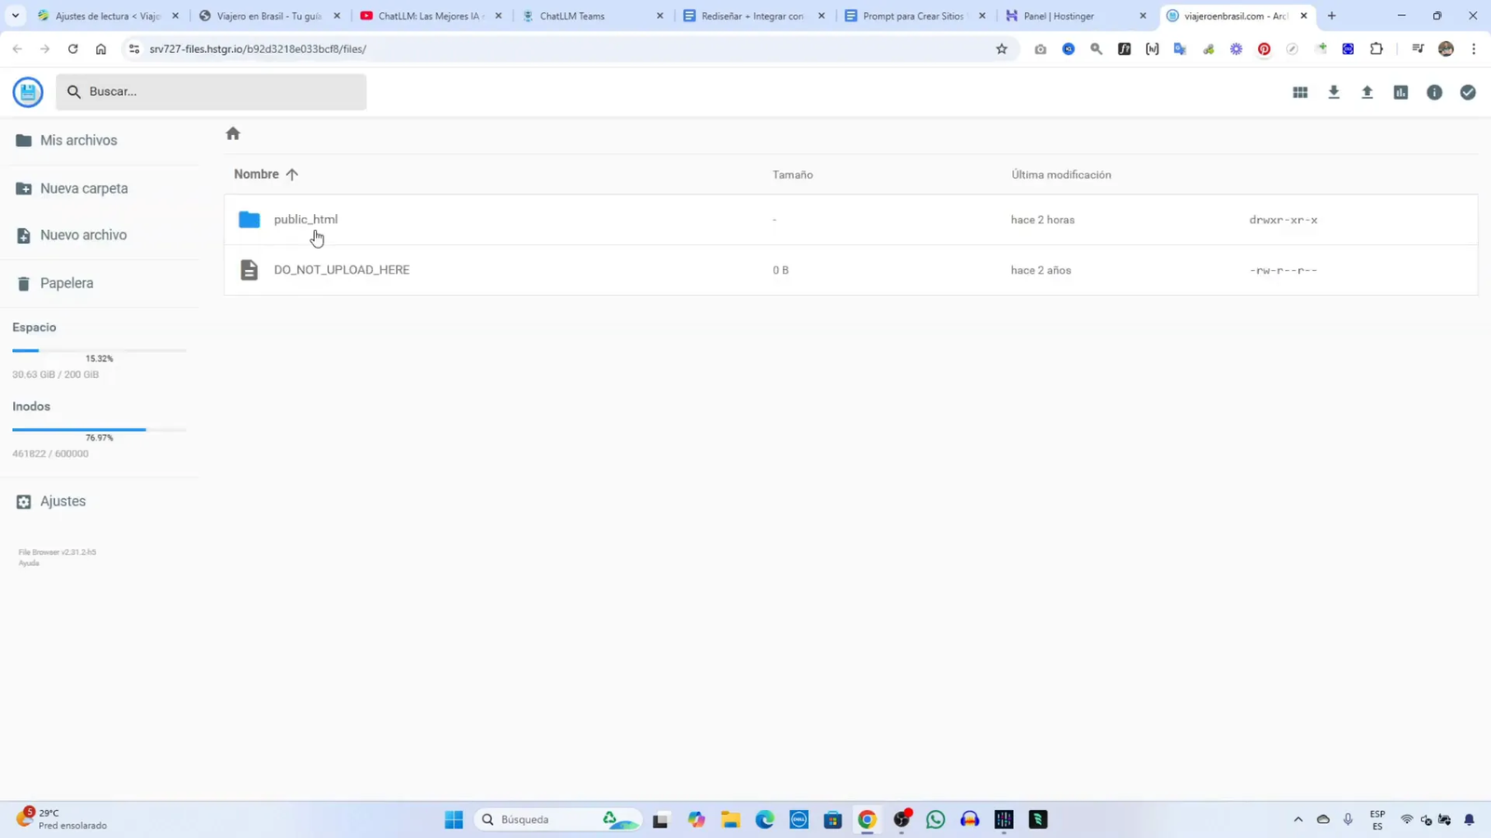Sort files by Nombre column
Screen dimensions: 1491x838
pyautogui.click(x=256, y=174)
